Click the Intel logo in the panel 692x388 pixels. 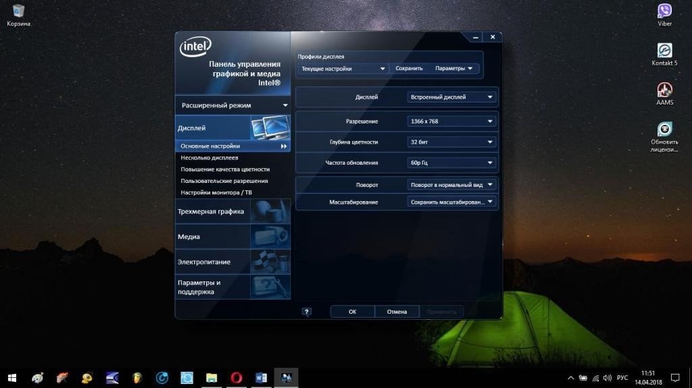point(195,47)
